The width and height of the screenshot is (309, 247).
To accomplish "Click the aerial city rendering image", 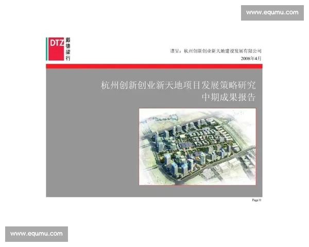I will (x=197, y=147).
